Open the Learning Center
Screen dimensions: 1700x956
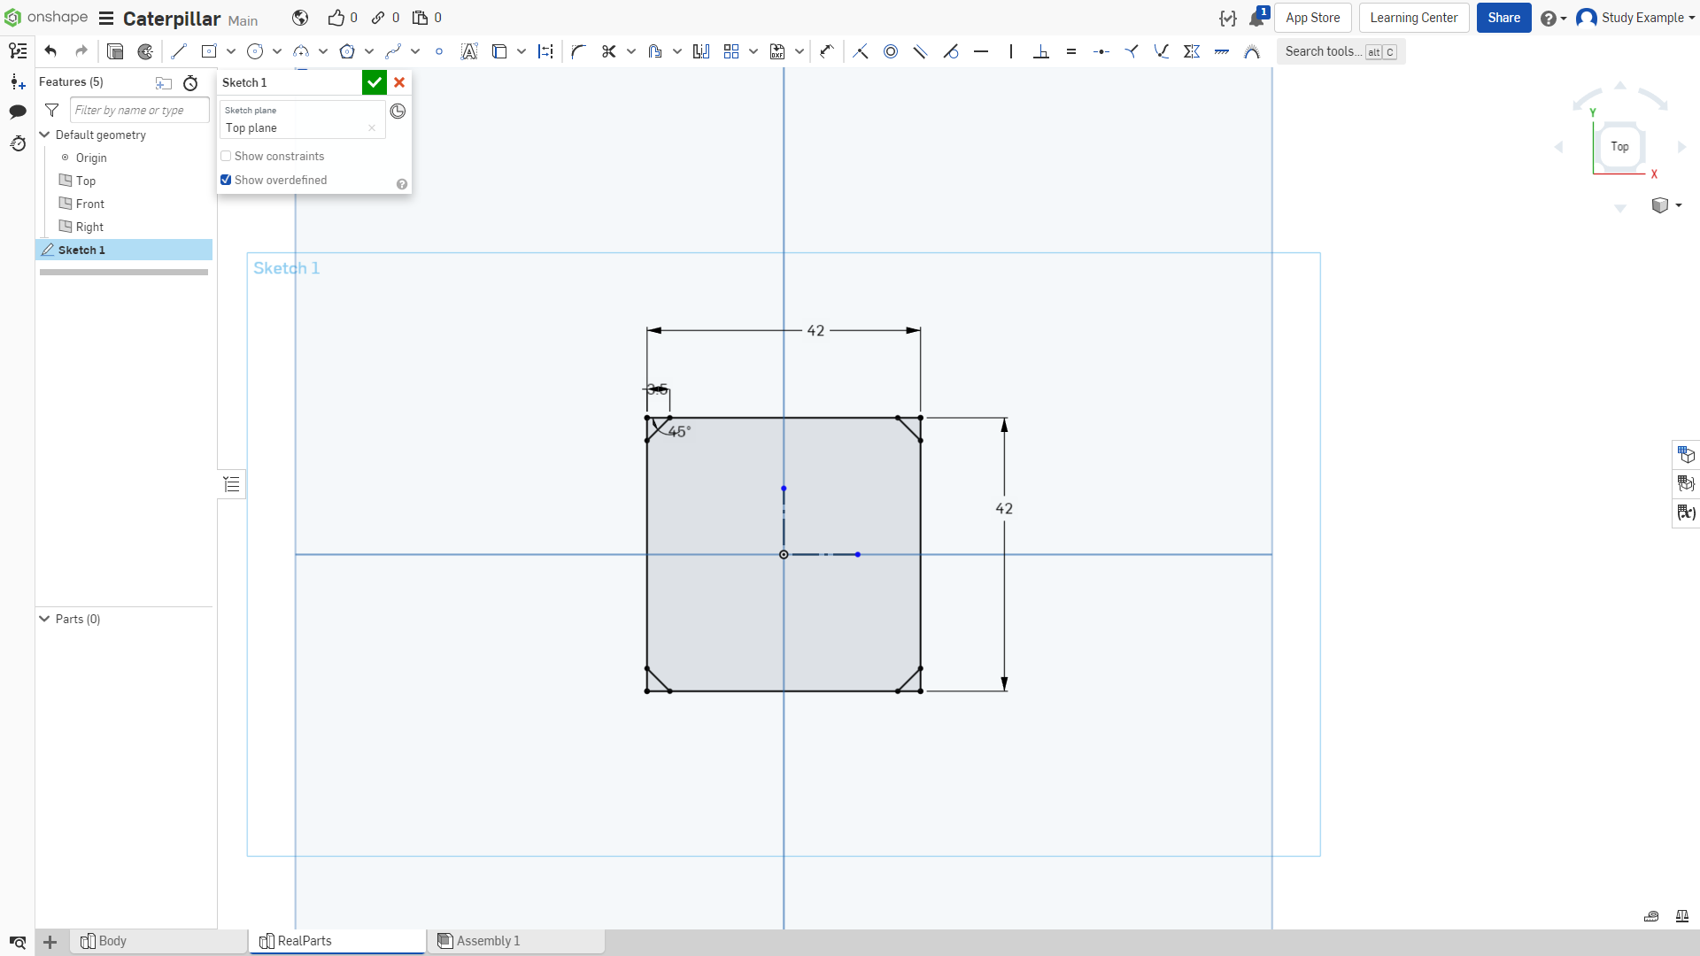tap(1413, 18)
